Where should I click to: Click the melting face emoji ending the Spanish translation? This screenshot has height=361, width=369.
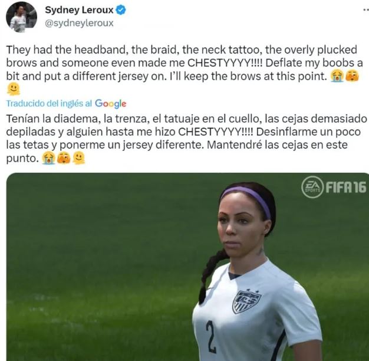pyautogui.click(x=78, y=157)
